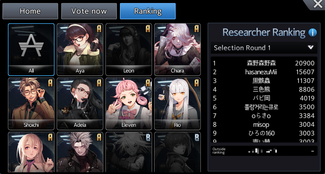Select the All characters emblem card
Image resolution: width=325 pixels, height=174 pixels.
click(x=31, y=49)
